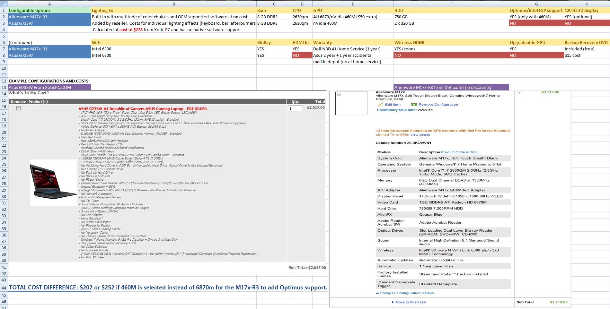Select the red NO cell under Wireless HDMI

451,55
